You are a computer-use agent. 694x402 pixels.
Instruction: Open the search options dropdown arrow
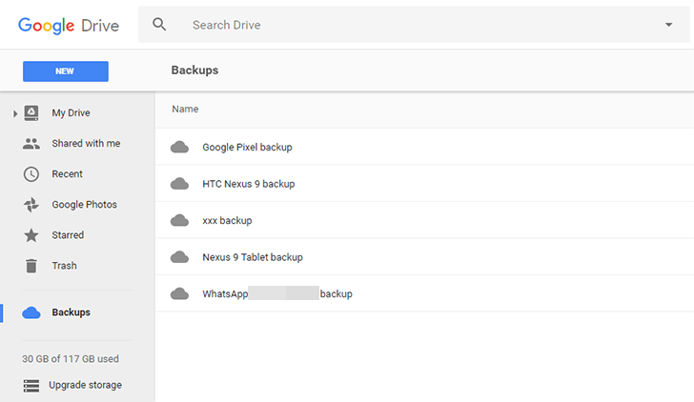668,25
